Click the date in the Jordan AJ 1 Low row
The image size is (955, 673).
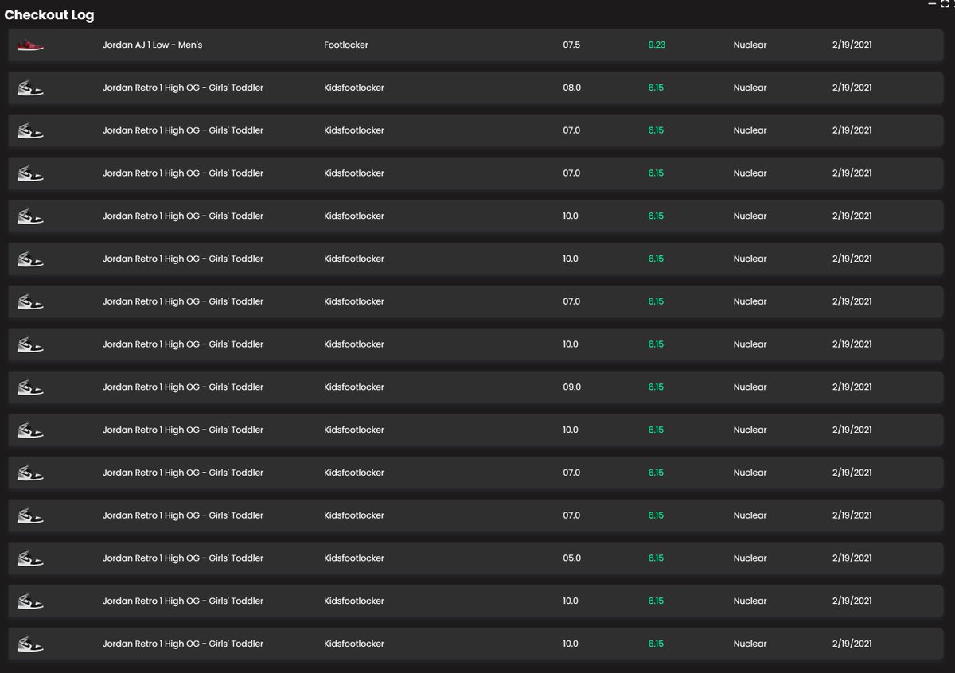(852, 45)
